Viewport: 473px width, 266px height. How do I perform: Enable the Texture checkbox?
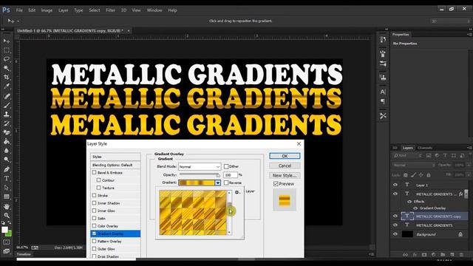coord(98,188)
